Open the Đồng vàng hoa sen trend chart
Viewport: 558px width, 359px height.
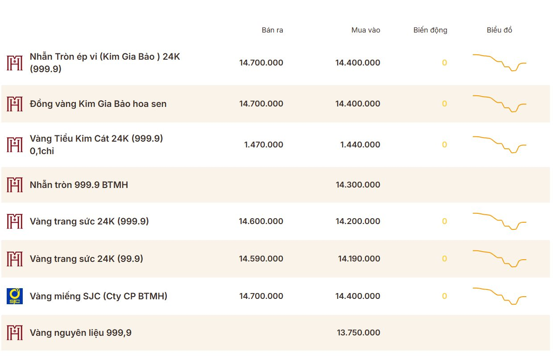[x=500, y=104]
